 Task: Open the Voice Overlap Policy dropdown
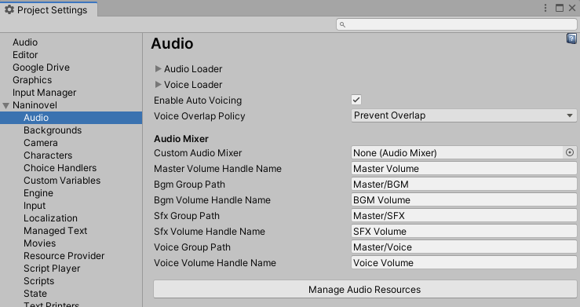click(x=464, y=115)
